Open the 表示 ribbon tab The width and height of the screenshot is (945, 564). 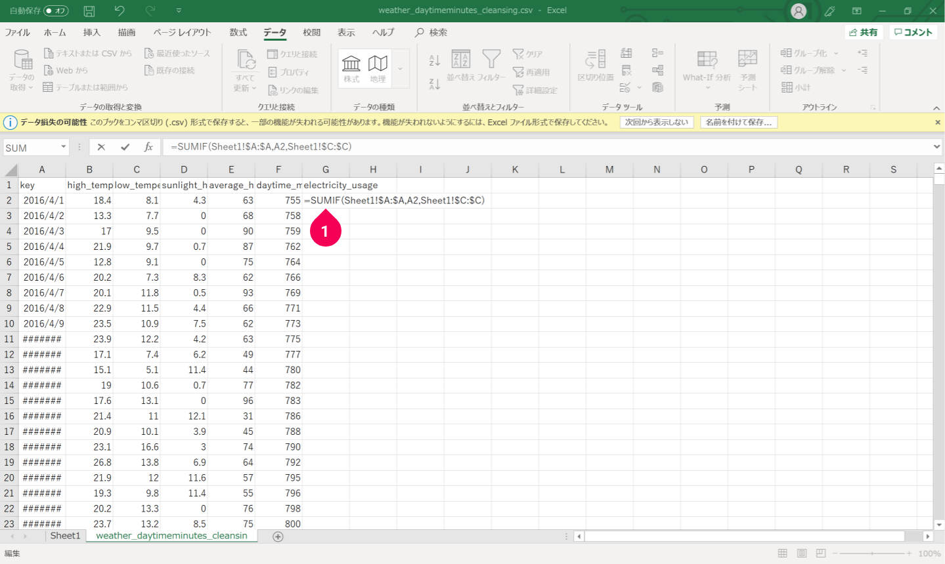pyautogui.click(x=346, y=32)
